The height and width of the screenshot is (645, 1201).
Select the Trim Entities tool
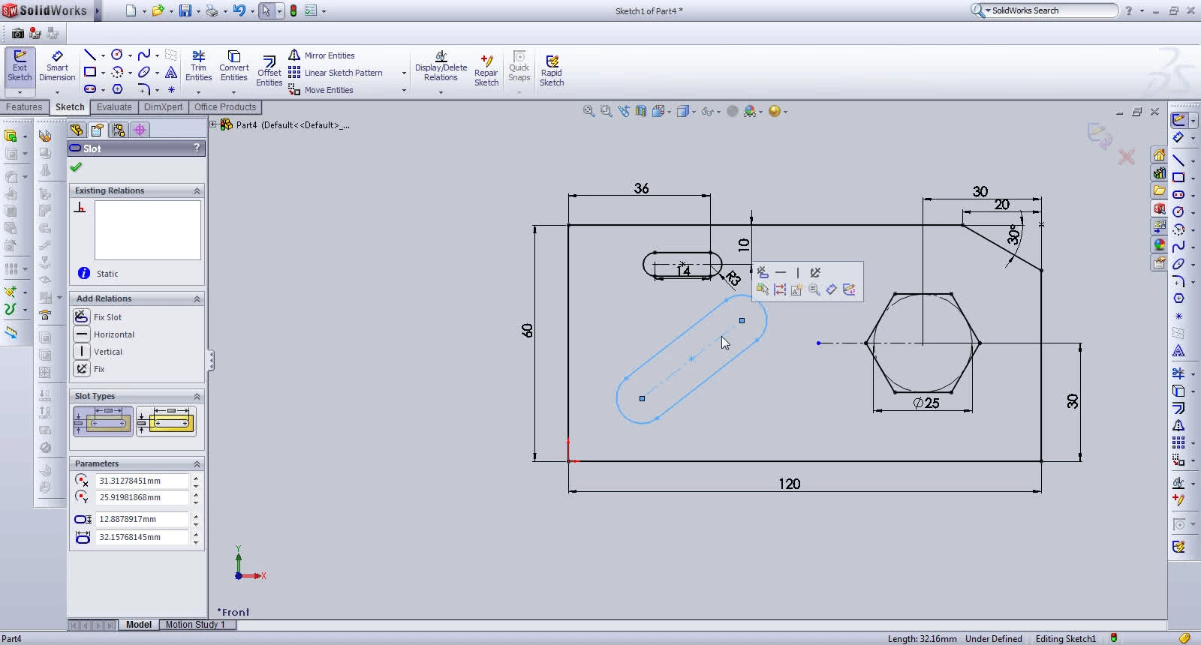point(198,66)
